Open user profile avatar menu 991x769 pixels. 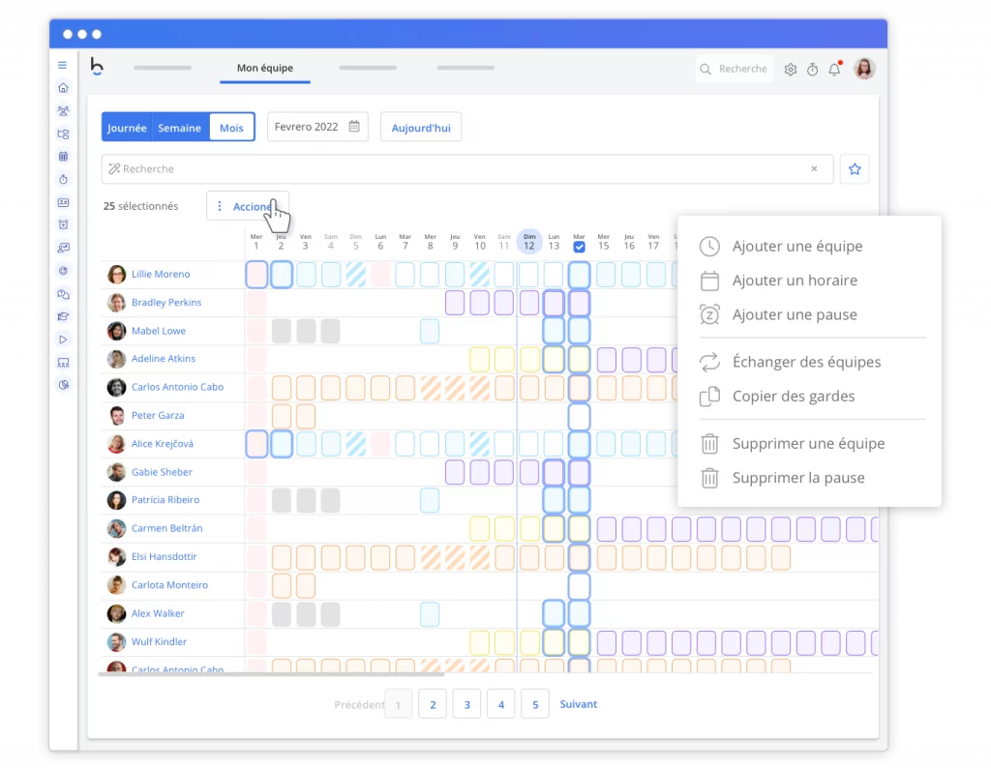tap(864, 69)
